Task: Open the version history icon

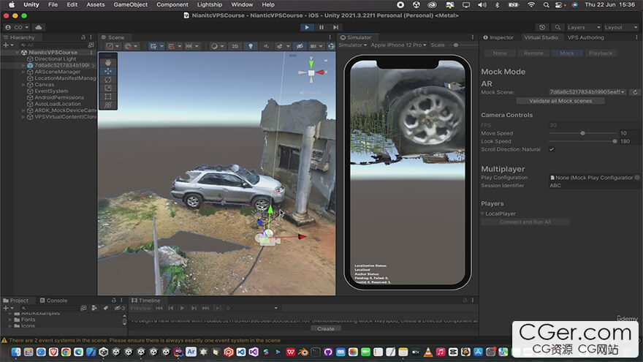Action: point(542,28)
